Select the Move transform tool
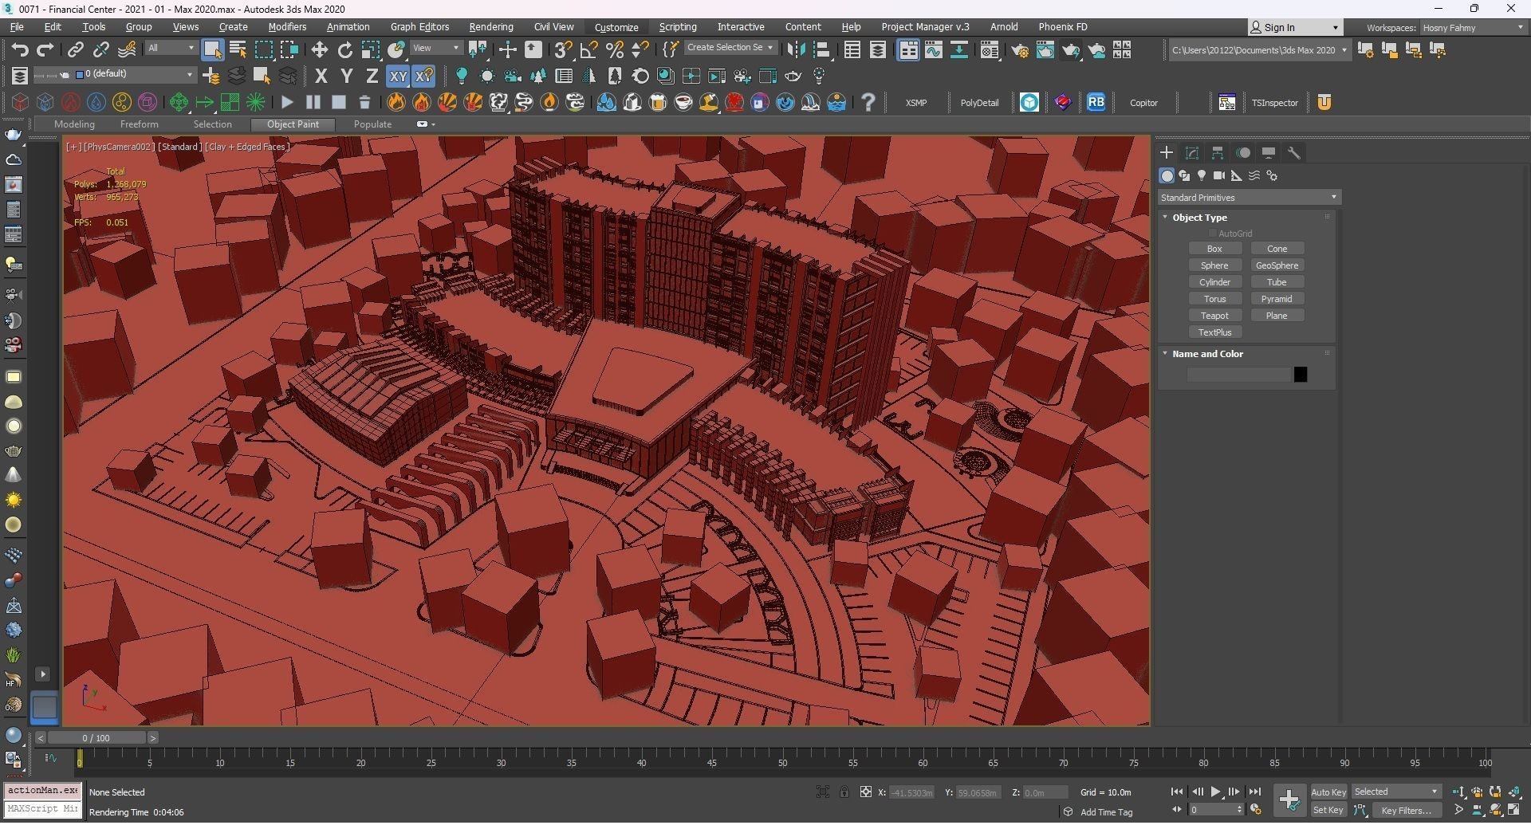This screenshot has height=829, width=1531. pyautogui.click(x=319, y=50)
